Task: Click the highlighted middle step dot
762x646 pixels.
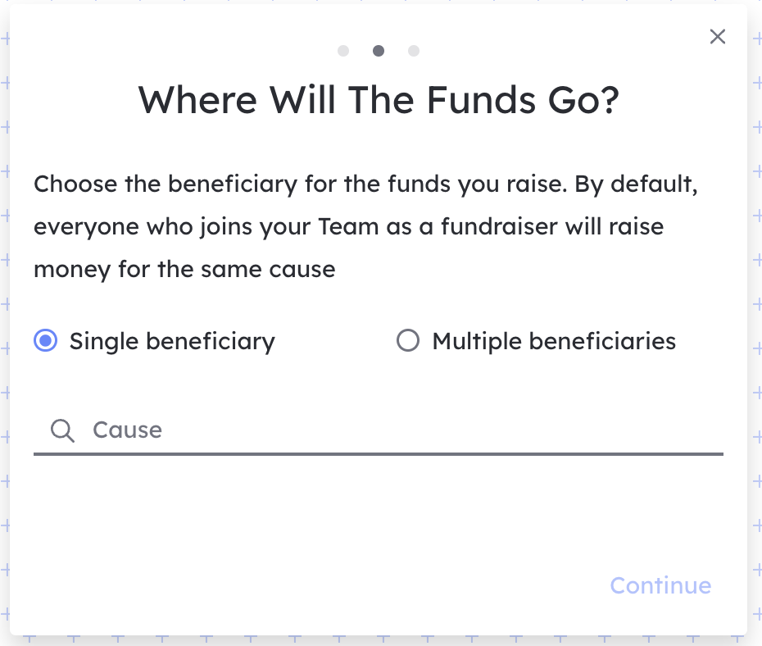Action: coord(378,51)
